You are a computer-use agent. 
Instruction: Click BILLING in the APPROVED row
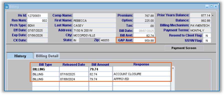[x=45, y=79]
